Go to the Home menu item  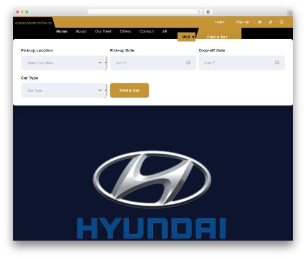click(x=62, y=31)
